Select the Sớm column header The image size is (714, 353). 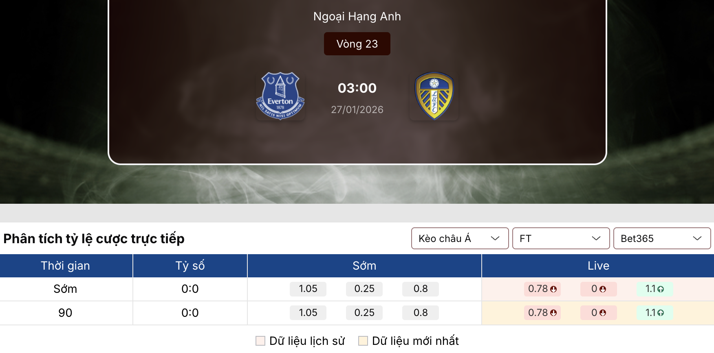(x=364, y=266)
